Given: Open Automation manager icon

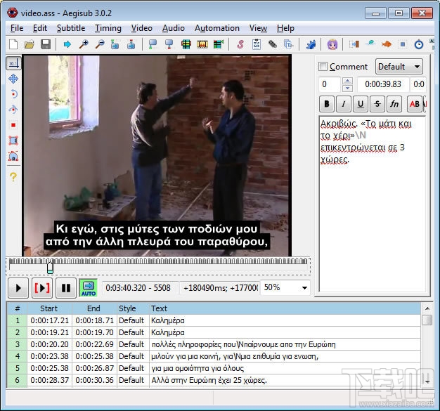Looking at the screenshot, I should [311, 44].
